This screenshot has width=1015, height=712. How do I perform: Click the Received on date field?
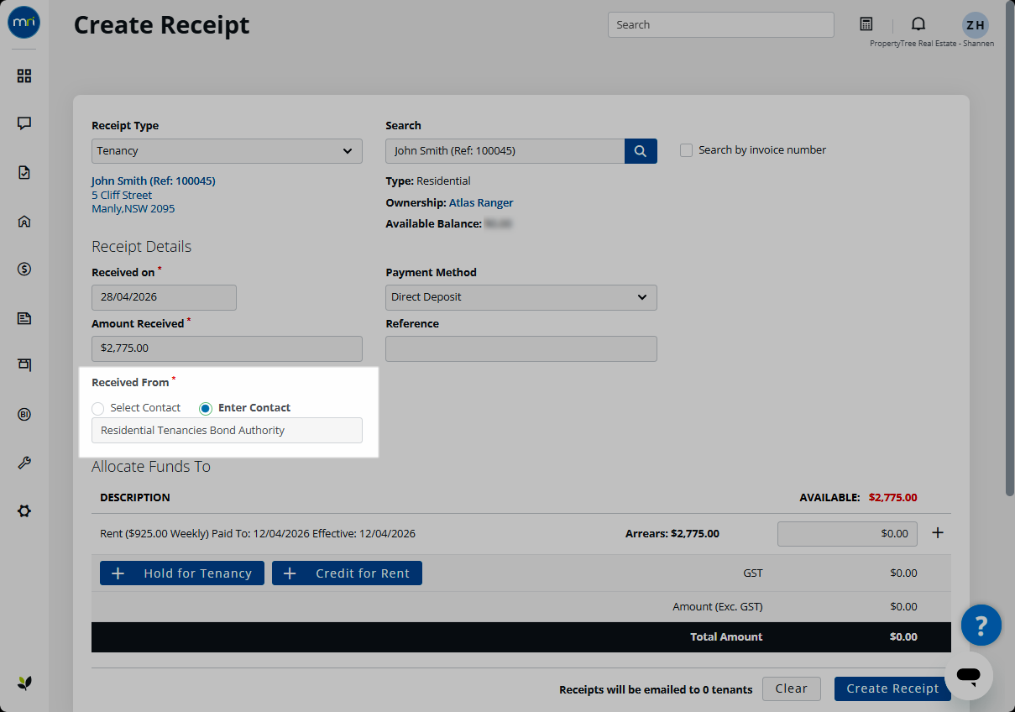(x=164, y=297)
